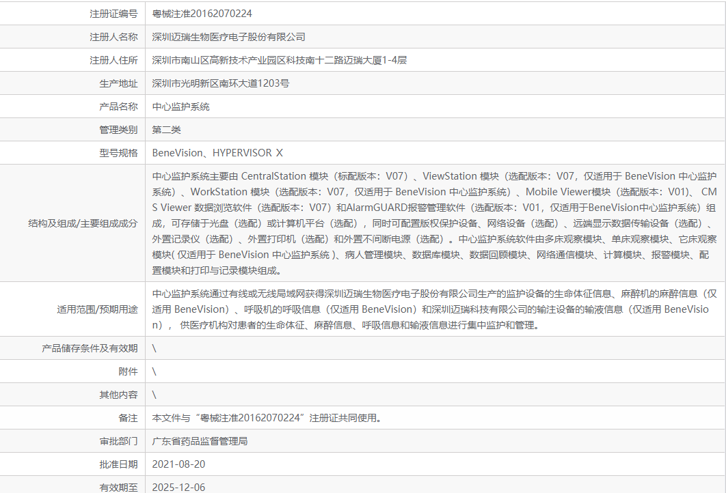The width and height of the screenshot is (726, 493).
Task: Click the approving authority 广东省药品监督管理局
Action: 200,441
